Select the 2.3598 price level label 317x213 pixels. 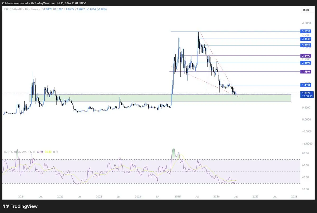[306, 63]
